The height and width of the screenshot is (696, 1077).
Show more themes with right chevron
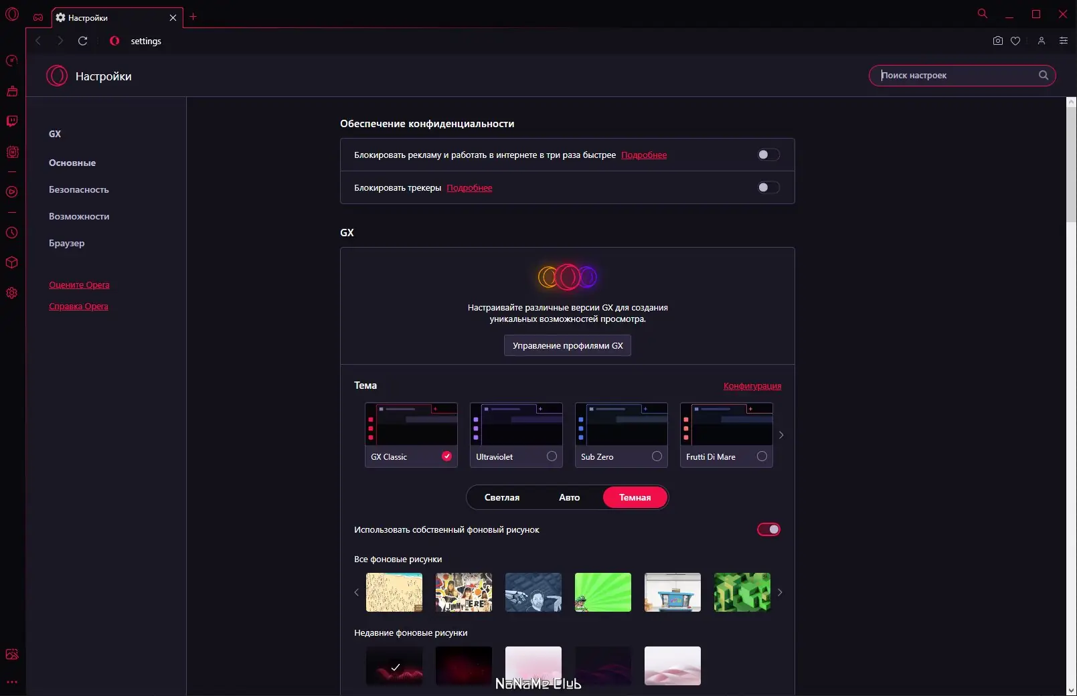click(781, 435)
